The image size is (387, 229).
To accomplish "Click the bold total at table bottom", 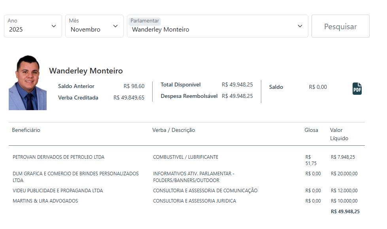I will click(345, 212).
